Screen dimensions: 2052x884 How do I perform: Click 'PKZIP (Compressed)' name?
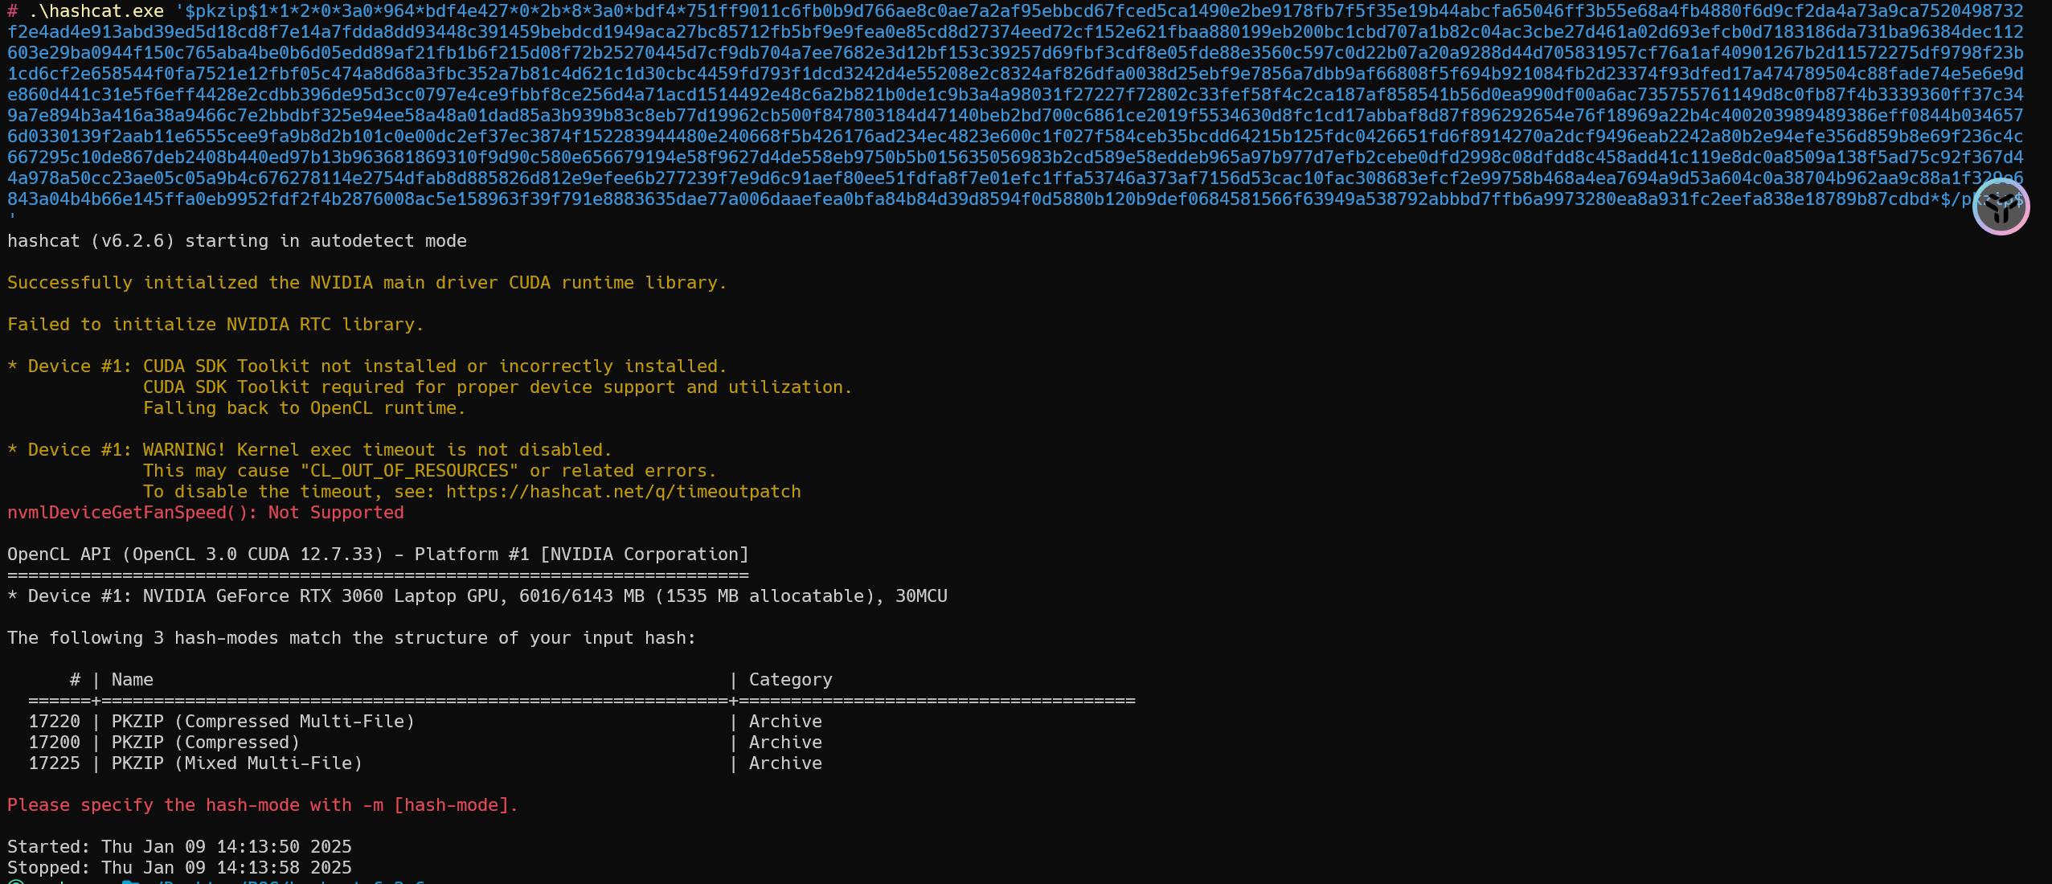pos(206,743)
